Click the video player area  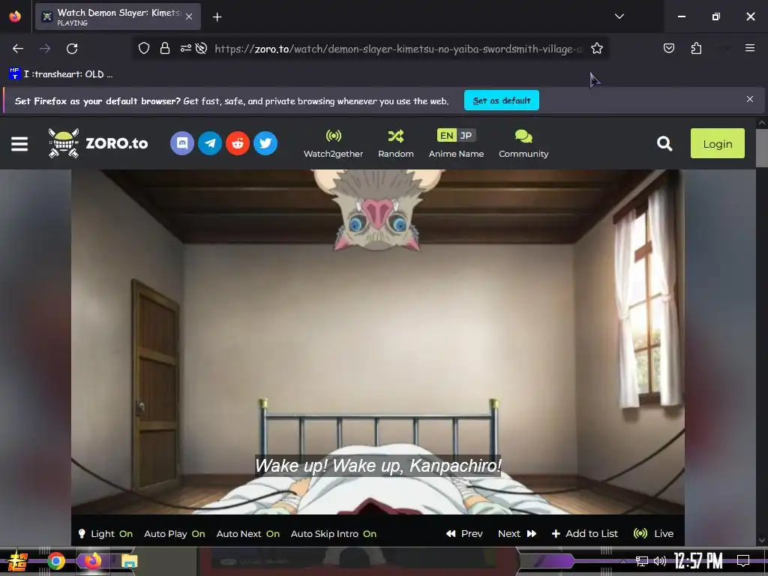tap(378, 342)
